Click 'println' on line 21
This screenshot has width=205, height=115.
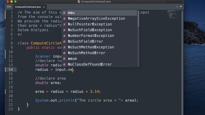67,100
